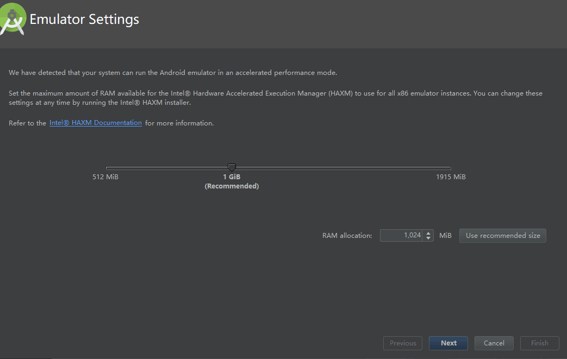Viewport: 567px width, 359px height.
Task: Click the 1 GiB (Recommended) label
Action: tap(232, 181)
